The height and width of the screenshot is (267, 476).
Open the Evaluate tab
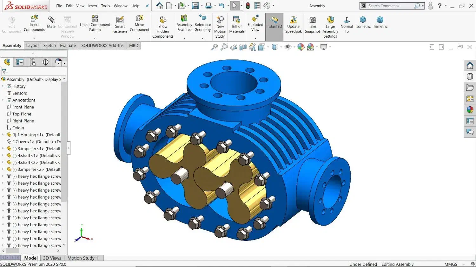[68, 46]
